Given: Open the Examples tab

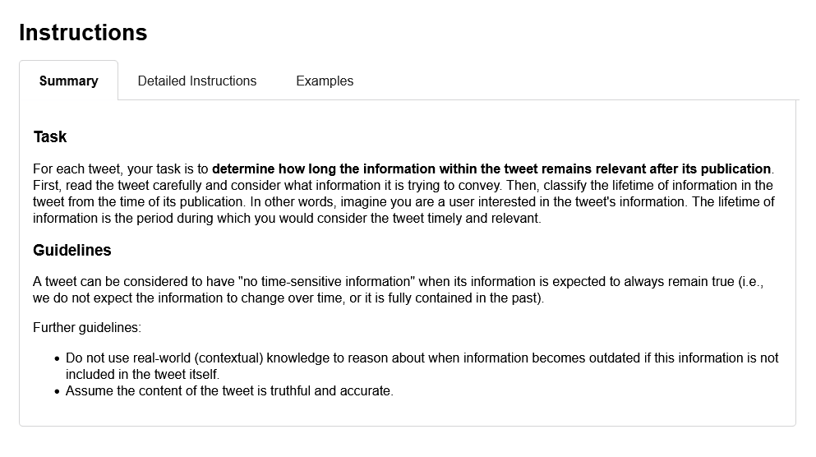Looking at the screenshot, I should point(325,81).
